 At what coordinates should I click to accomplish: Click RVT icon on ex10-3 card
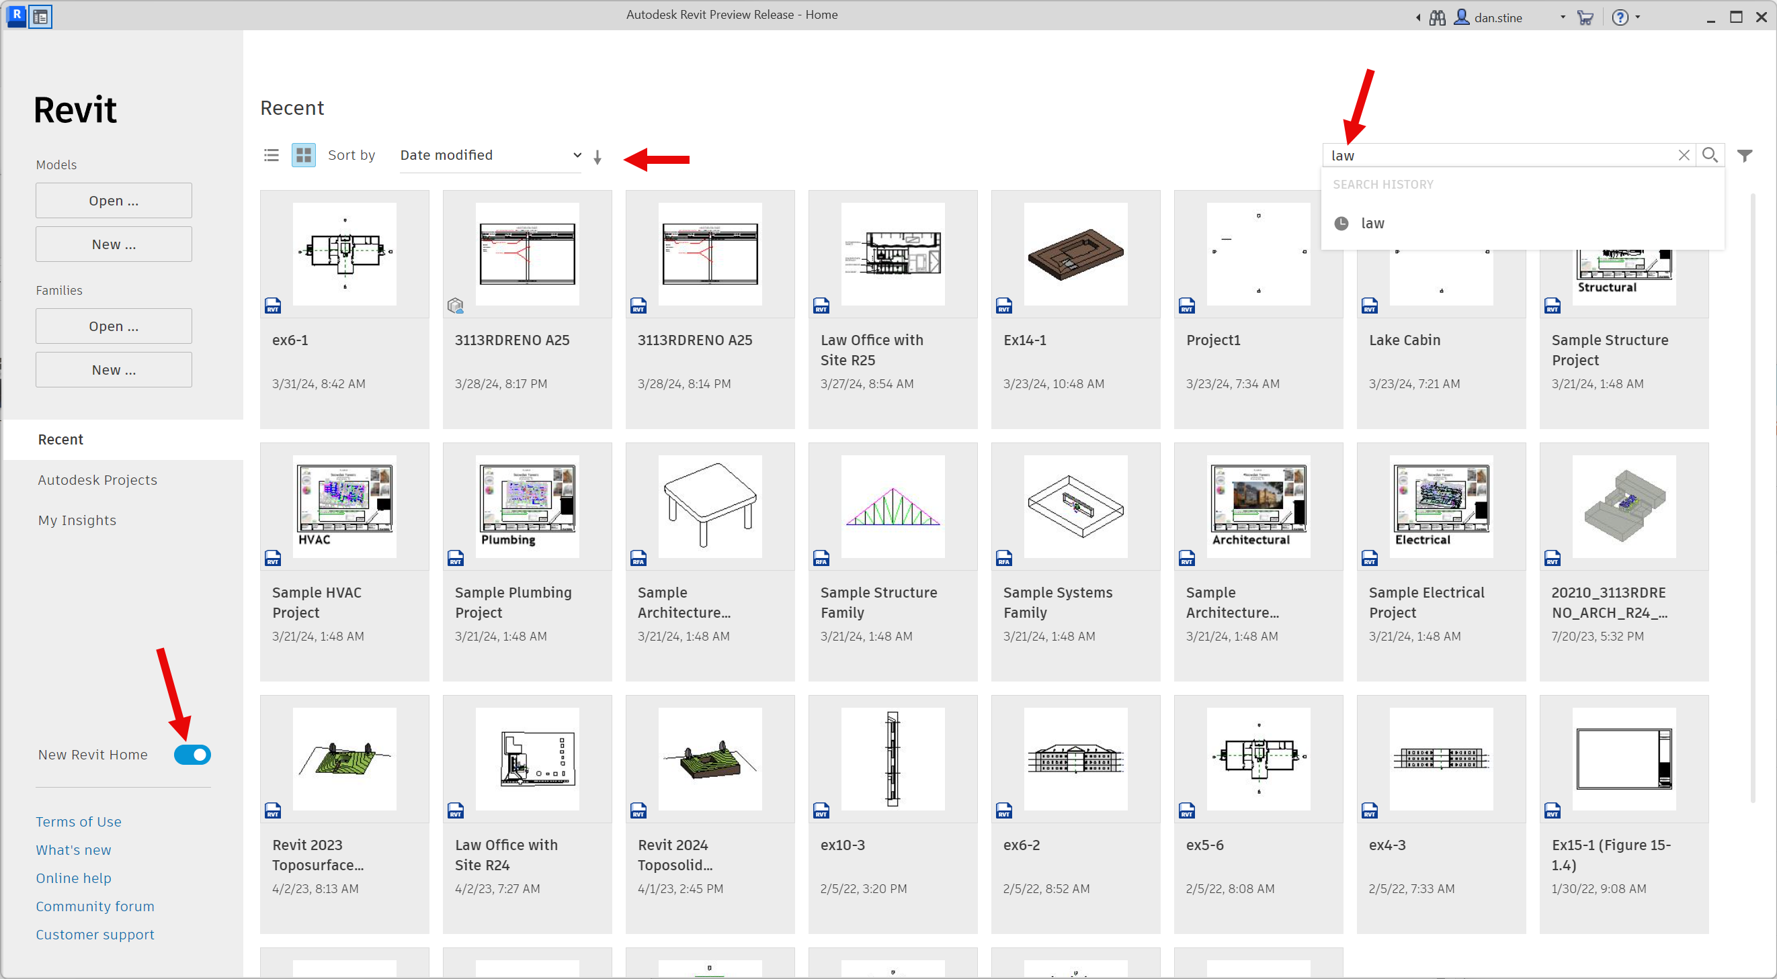coord(821,810)
